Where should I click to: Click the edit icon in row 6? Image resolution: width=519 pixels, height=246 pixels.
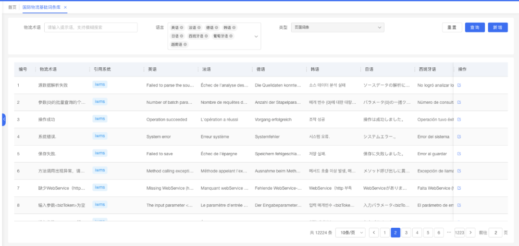[459, 171]
